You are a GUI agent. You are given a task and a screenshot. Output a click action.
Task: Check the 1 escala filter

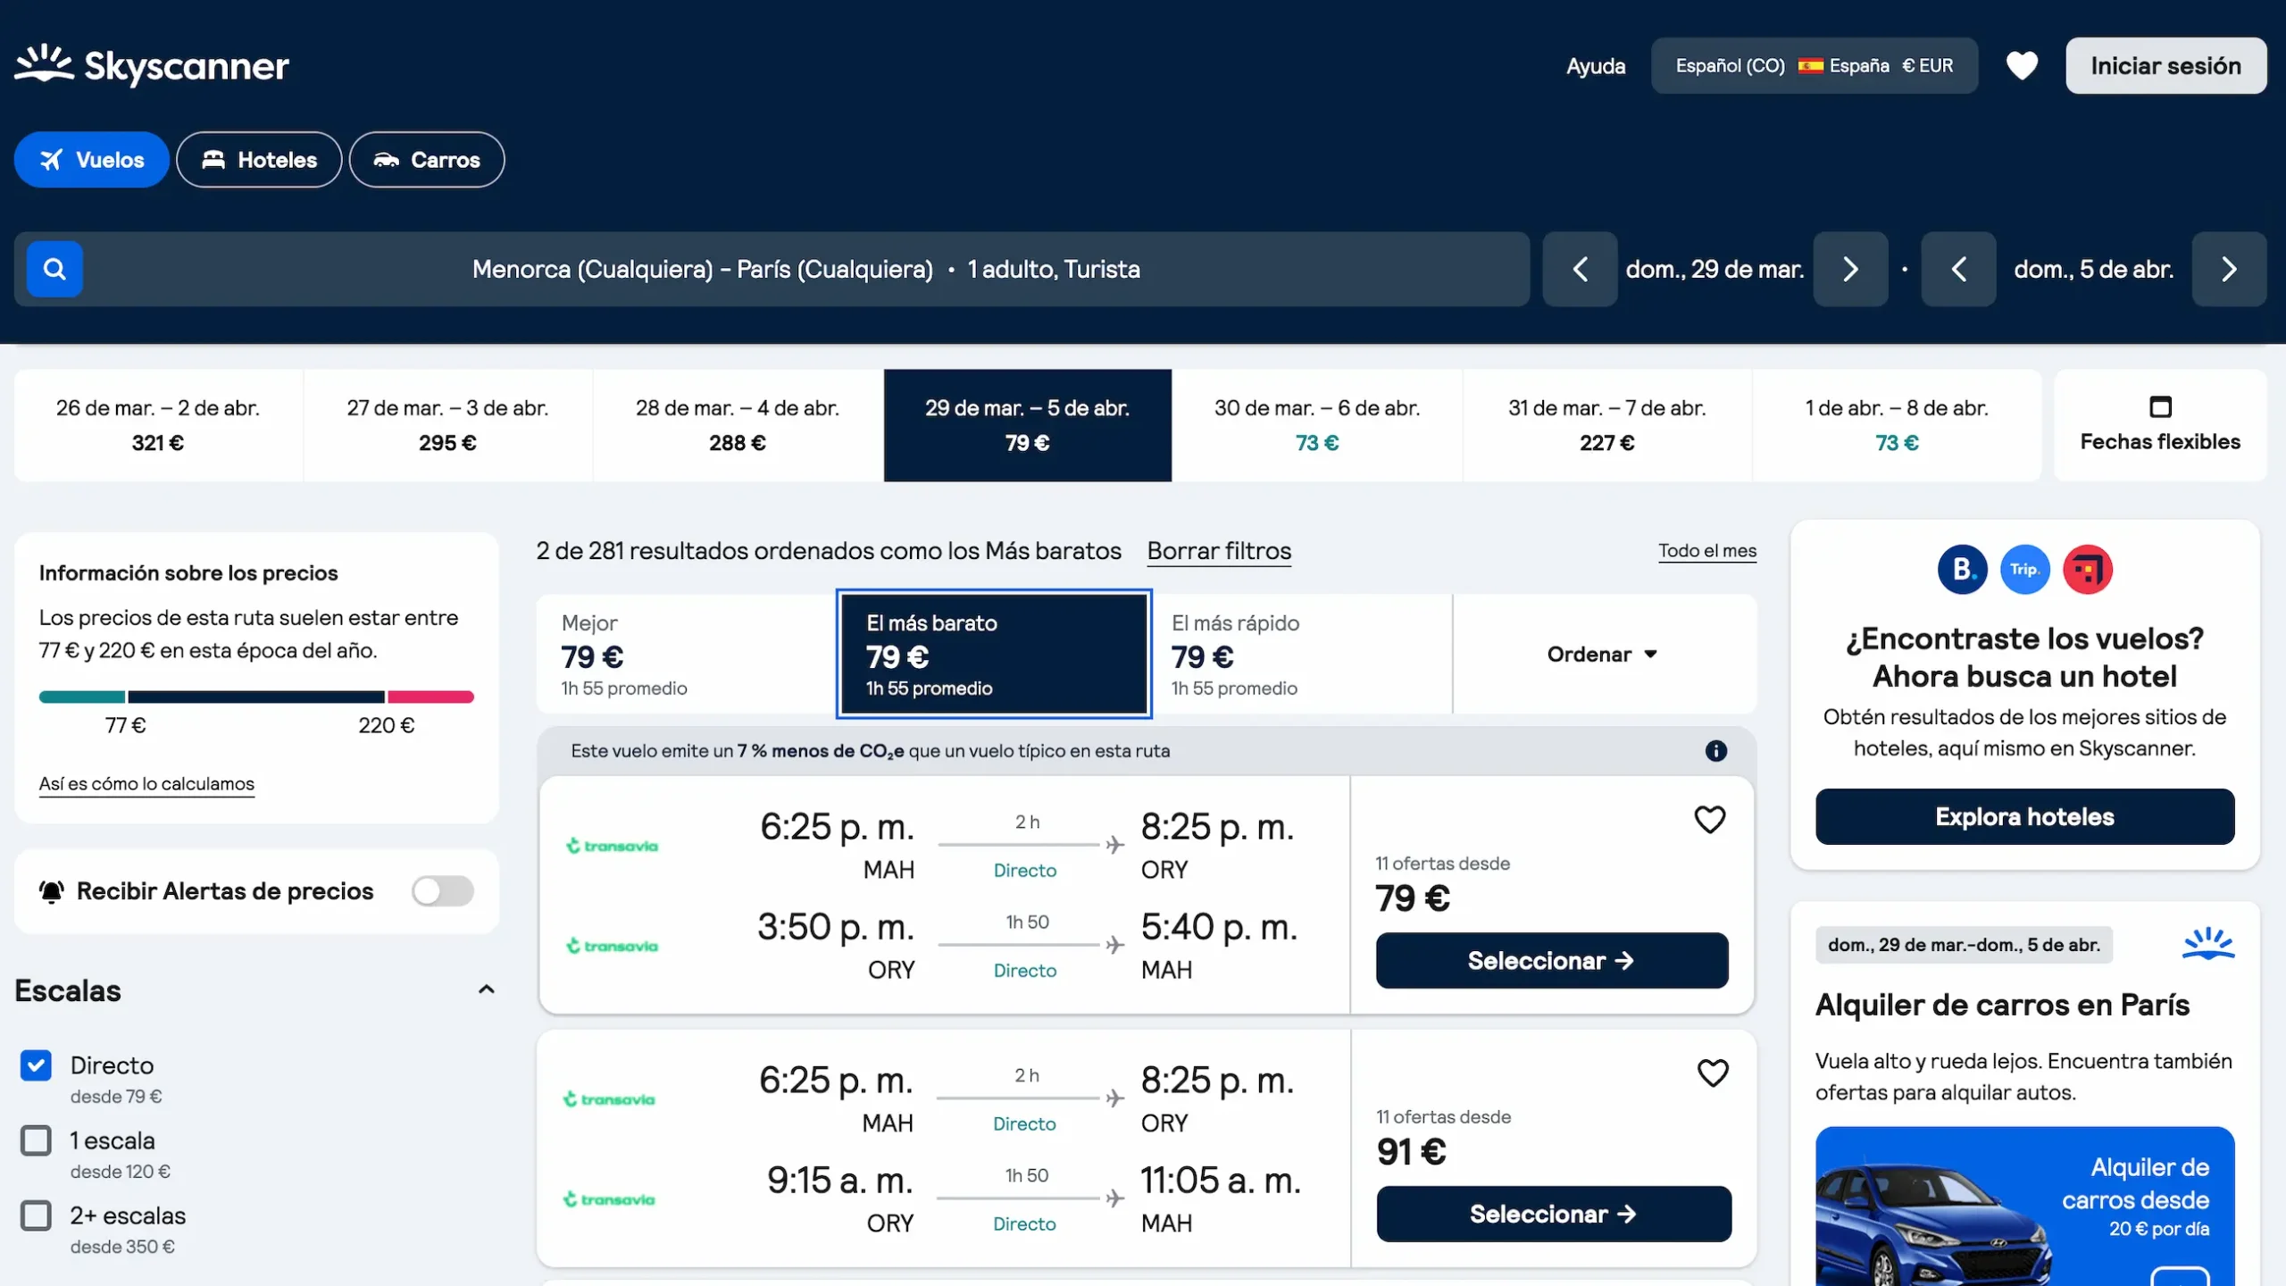(x=36, y=1140)
